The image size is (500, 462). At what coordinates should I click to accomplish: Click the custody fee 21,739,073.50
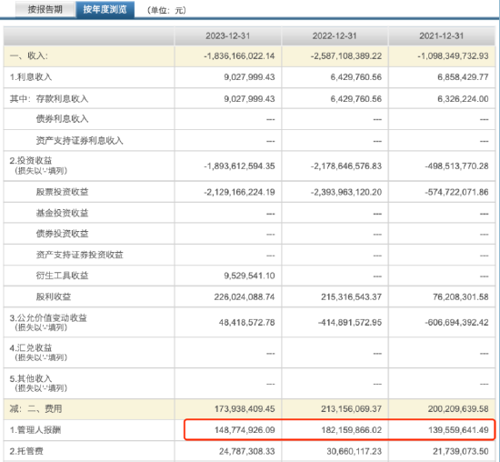[x=461, y=451]
